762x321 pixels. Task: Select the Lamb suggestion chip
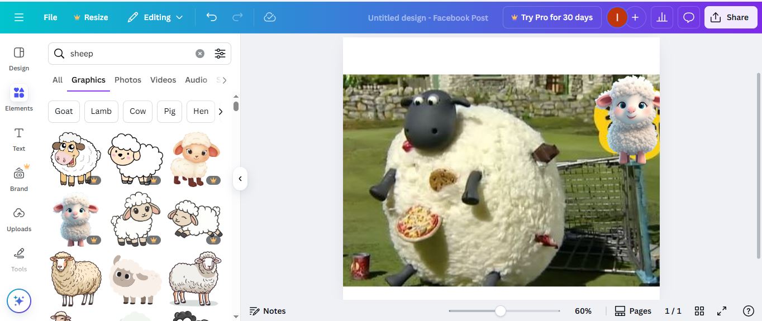coord(101,111)
